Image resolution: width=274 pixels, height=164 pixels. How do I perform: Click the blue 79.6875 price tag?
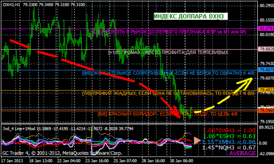pos(266,70)
